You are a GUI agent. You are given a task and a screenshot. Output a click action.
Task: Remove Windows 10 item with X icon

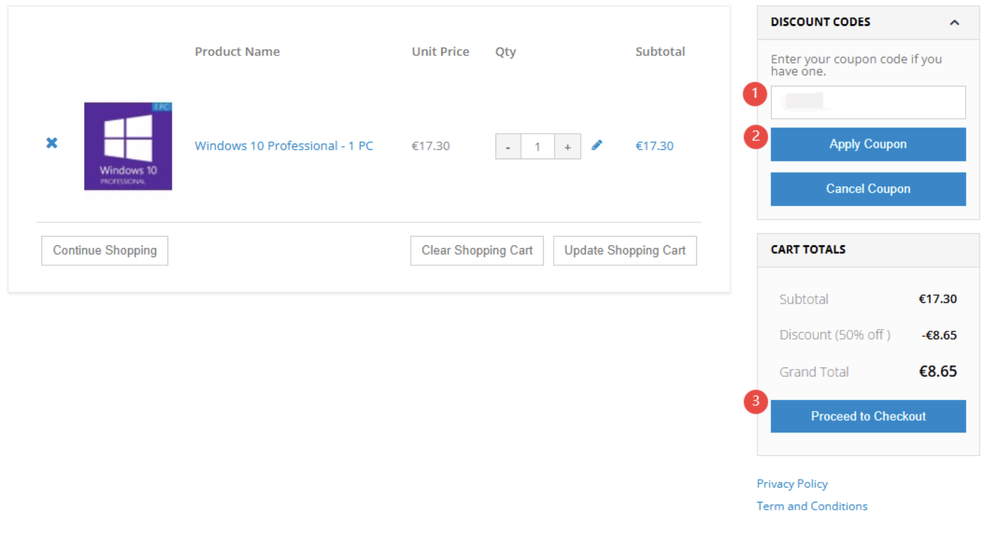pos(51,143)
